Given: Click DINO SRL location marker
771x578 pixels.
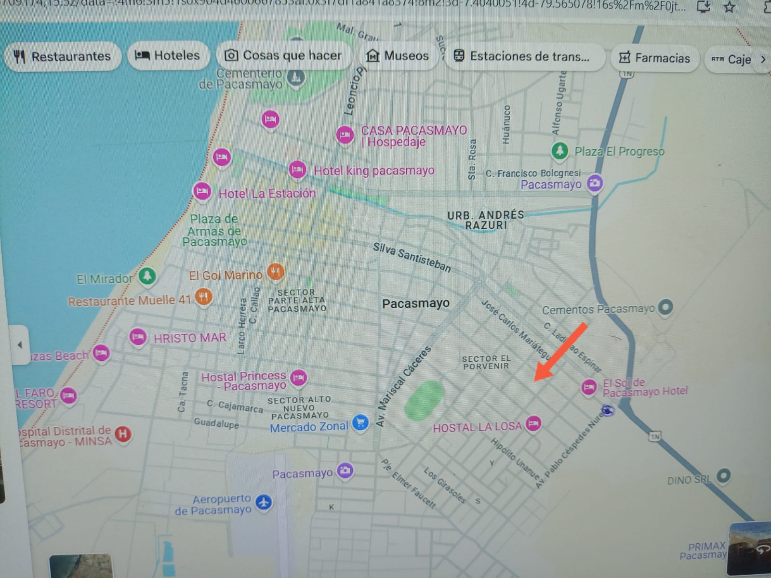Looking at the screenshot, I should [723, 476].
